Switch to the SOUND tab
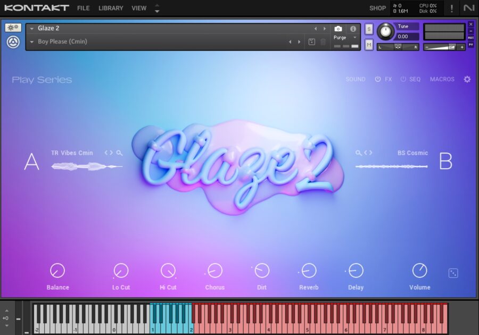This screenshot has width=479, height=335. (356, 79)
